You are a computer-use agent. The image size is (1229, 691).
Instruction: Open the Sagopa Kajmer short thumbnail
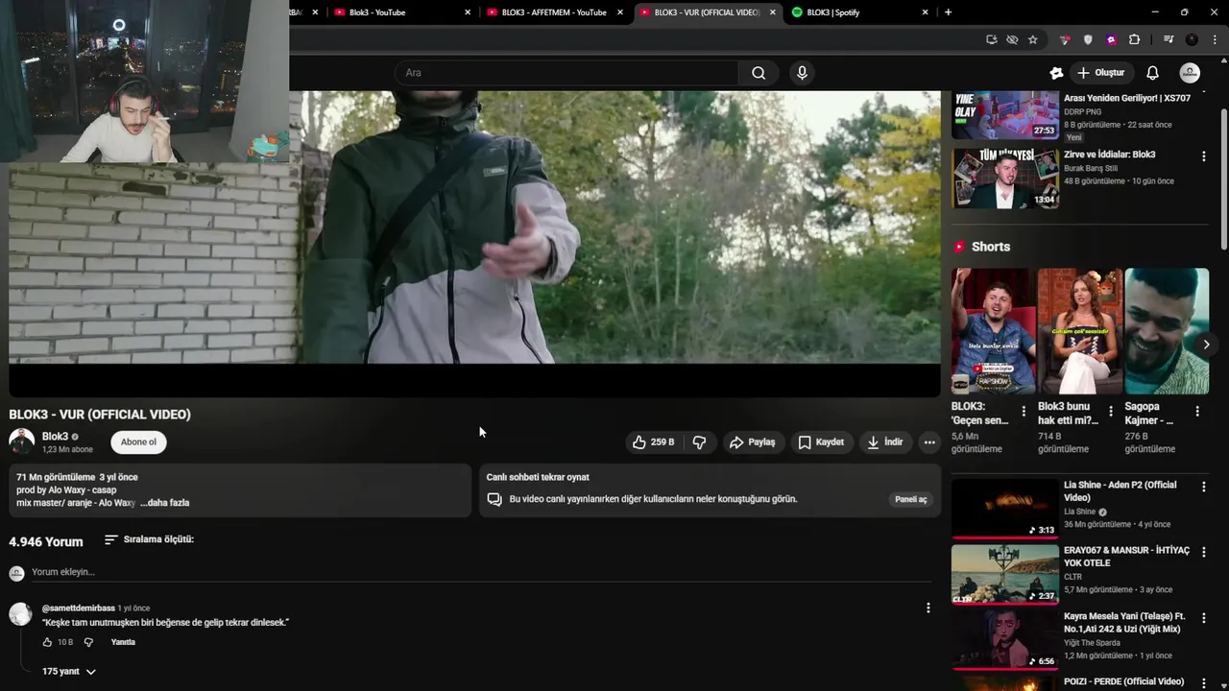click(x=1167, y=331)
